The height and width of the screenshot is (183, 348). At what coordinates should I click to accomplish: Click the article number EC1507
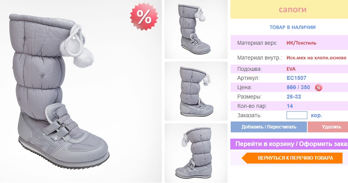(296, 78)
